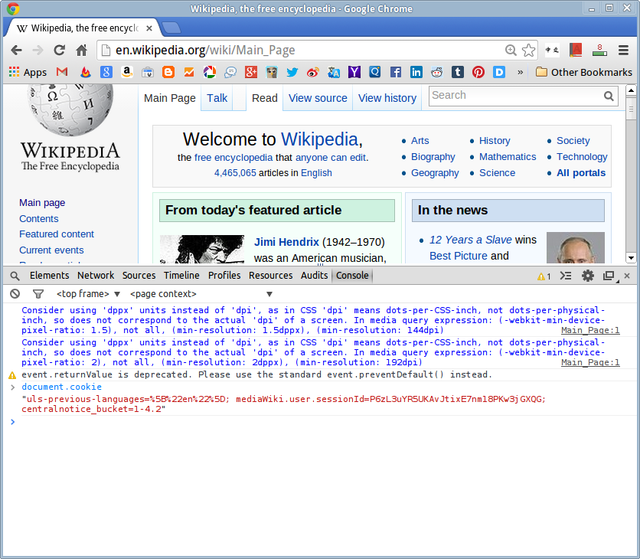Click the 4,465,065 article count link
Screen dimensions: 640x559
pos(235,173)
